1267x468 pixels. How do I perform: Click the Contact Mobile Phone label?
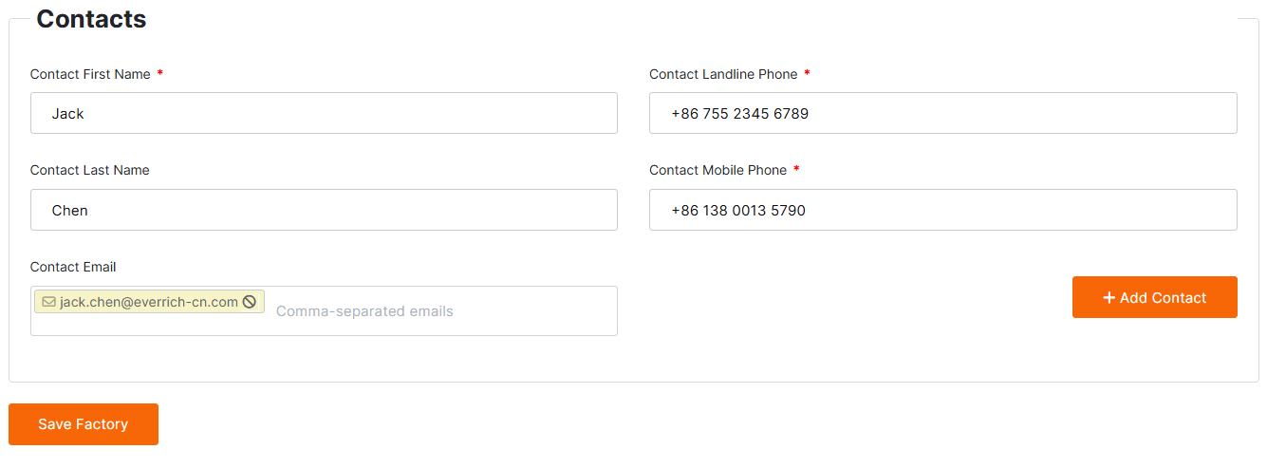[717, 170]
